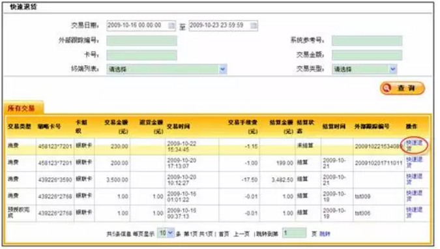Screen dimensions: 440x249
Task: Click the 未结算 status cell
Action: click(x=305, y=146)
